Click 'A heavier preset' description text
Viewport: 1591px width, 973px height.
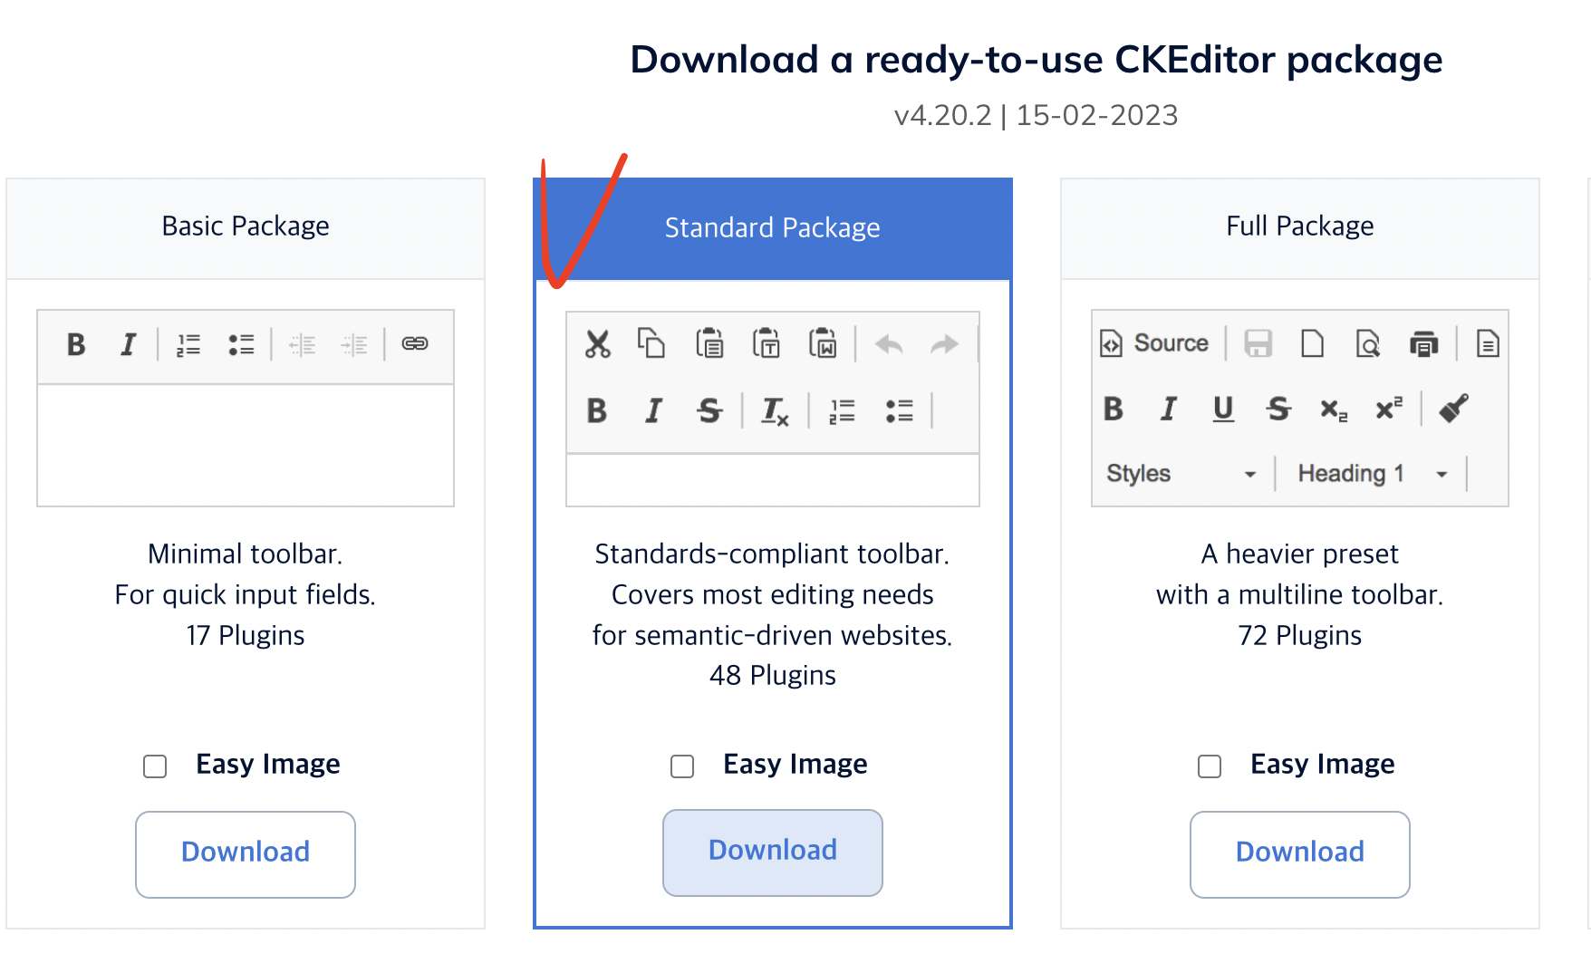[x=1300, y=554]
